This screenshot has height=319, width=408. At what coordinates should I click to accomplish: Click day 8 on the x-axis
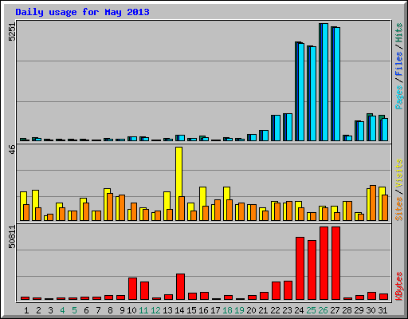coord(110,310)
